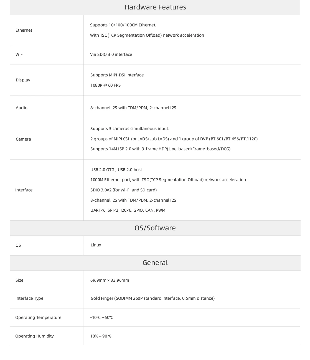Image resolution: width=310 pixels, height=360 pixels.
Task: Click the Via SDIO 3.0 interface text
Action: 111,54
